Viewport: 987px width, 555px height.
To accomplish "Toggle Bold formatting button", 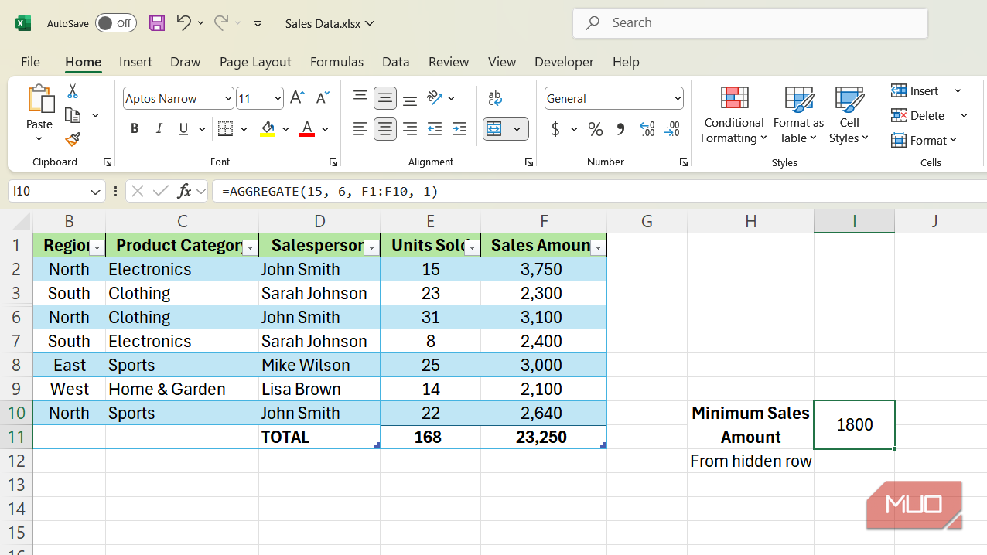I will pos(135,129).
